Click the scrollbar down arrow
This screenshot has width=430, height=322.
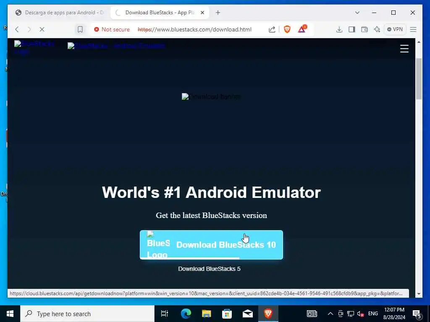419,294
